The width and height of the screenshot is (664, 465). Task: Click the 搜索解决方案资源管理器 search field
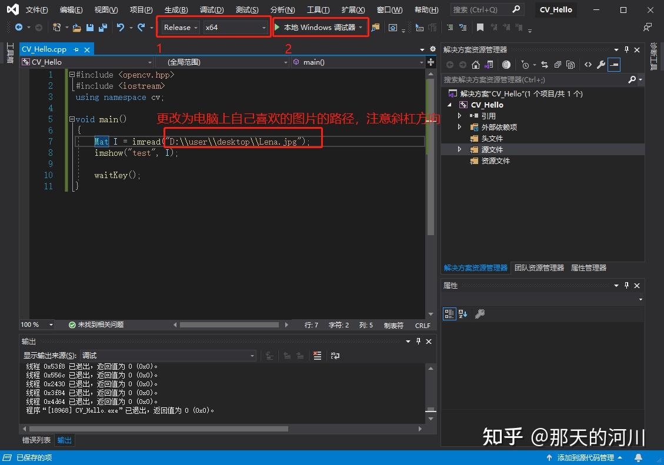[x=529, y=79]
